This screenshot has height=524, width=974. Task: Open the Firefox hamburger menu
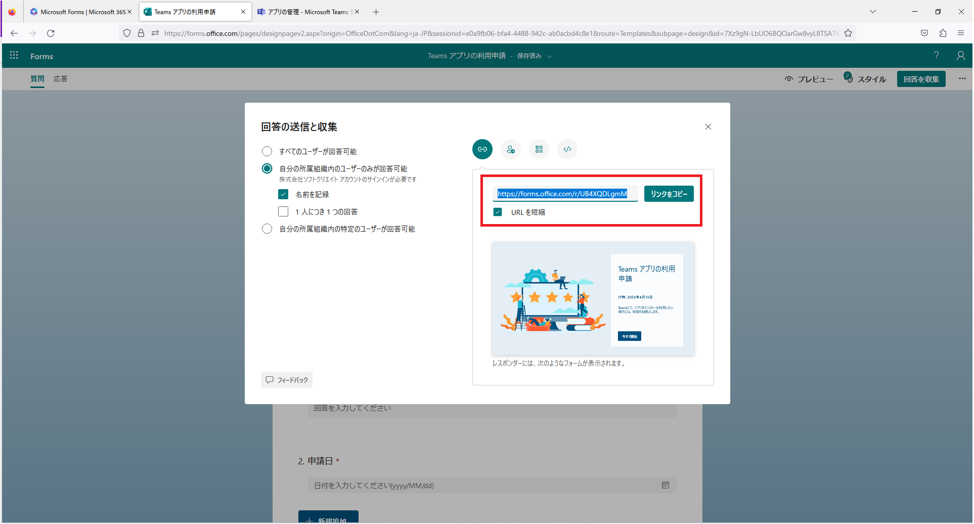tap(961, 33)
